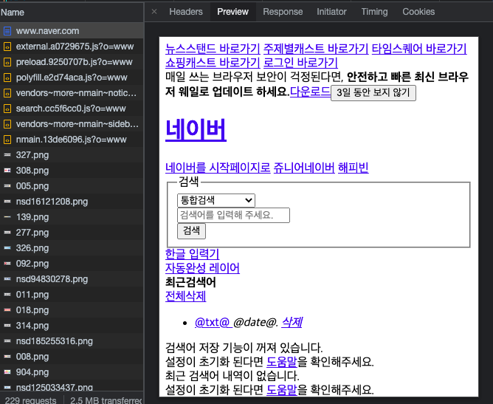Image resolution: width=493 pixels, height=404 pixels.
Task: Click the image thumbnail icon for 308.png
Action: [x=7, y=170]
